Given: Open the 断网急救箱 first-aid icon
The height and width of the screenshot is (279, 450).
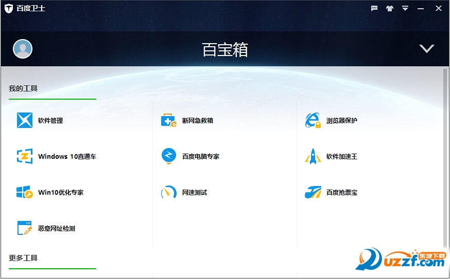Looking at the screenshot, I should pos(168,121).
